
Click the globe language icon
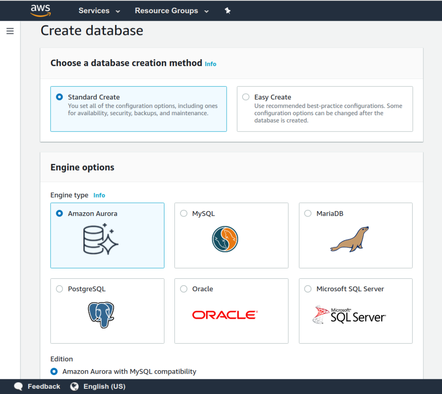tap(74, 386)
